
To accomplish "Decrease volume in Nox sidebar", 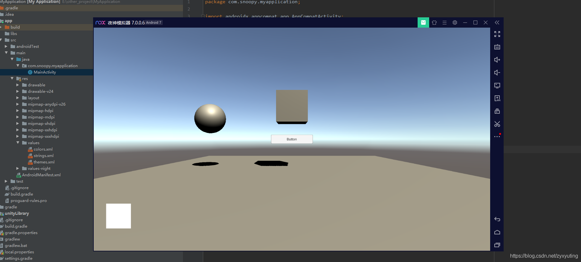I will pos(497,73).
